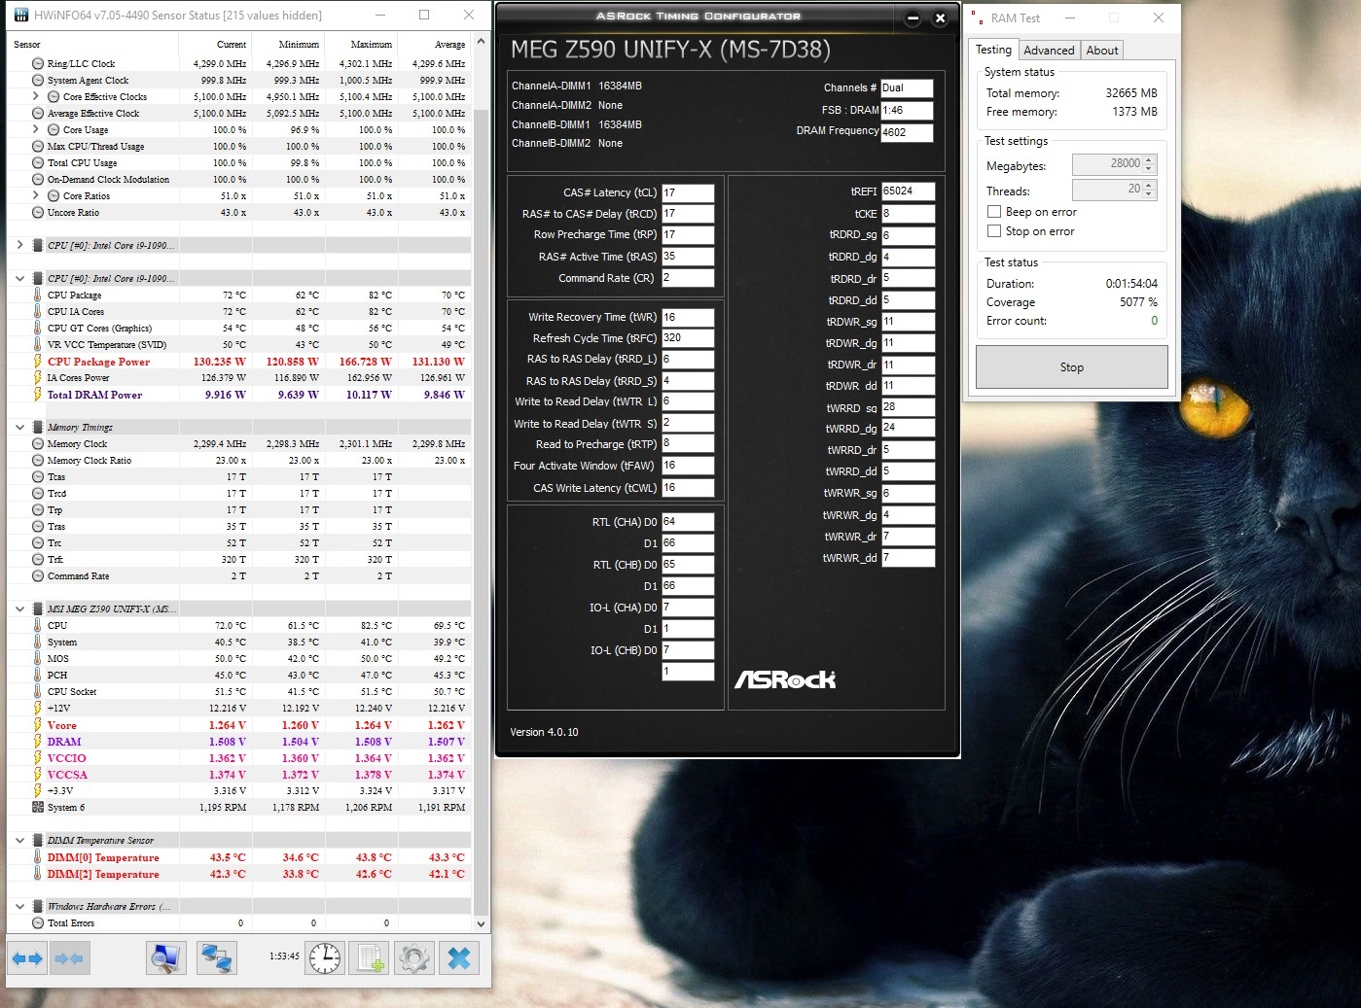Open the sensor summary monitor with magnifier icon
Viewport: 1361px width, 1008px height.
[166, 958]
